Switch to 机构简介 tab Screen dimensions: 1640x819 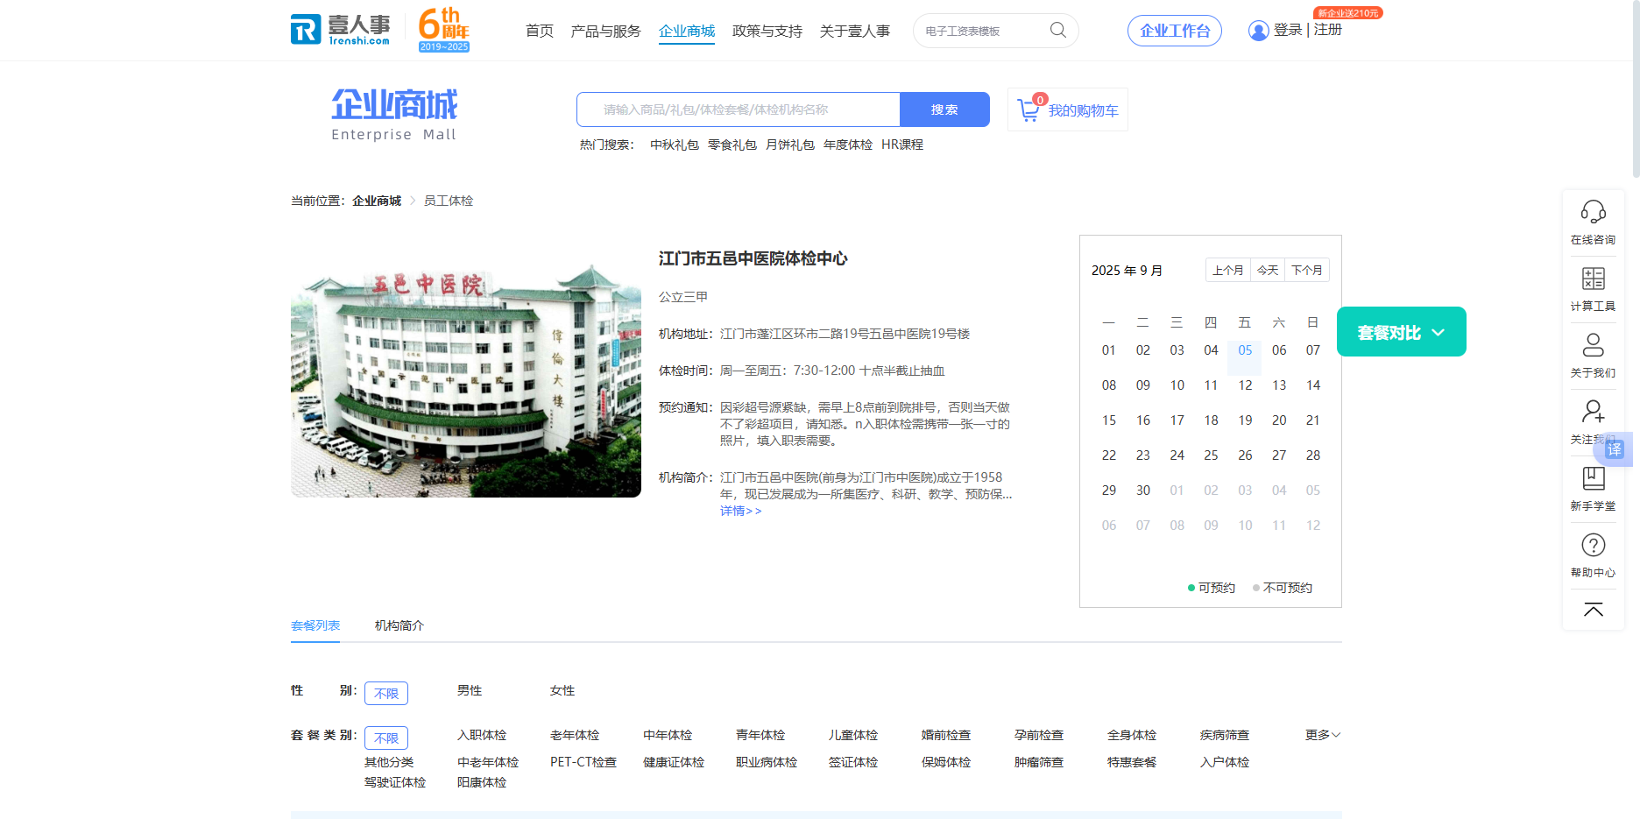(399, 625)
